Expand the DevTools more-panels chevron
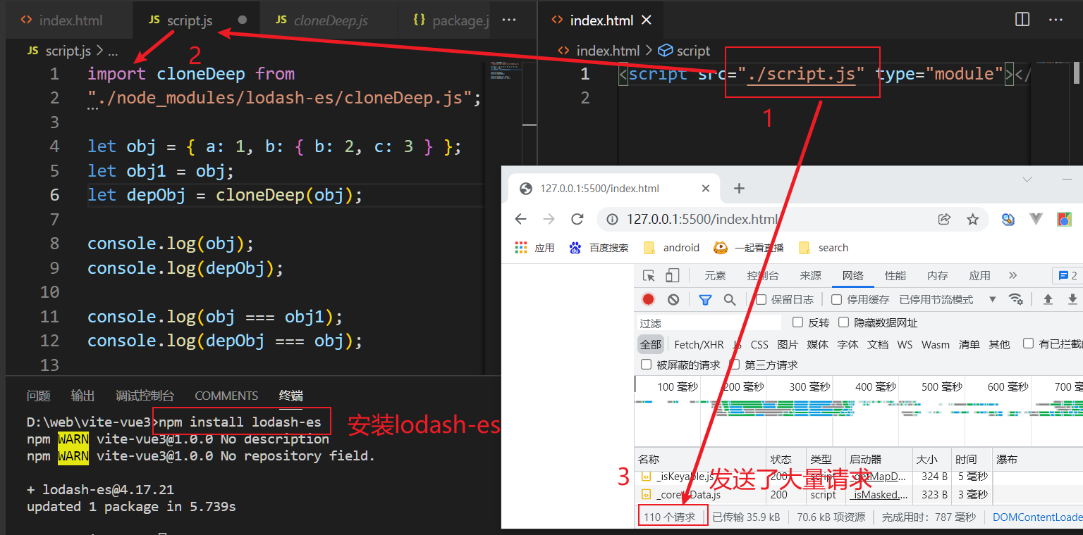Image resolution: width=1083 pixels, height=535 pixels. [x=1012, y=275]
